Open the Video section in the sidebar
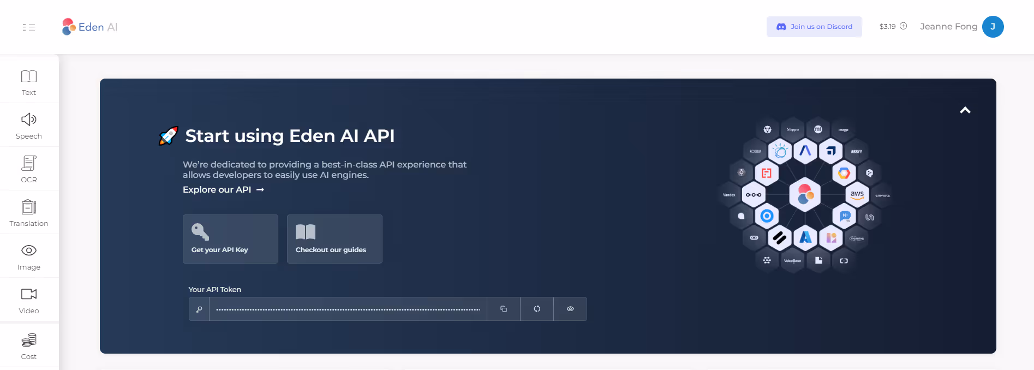This screenshot has width=1034, height=370. [29, 301]
